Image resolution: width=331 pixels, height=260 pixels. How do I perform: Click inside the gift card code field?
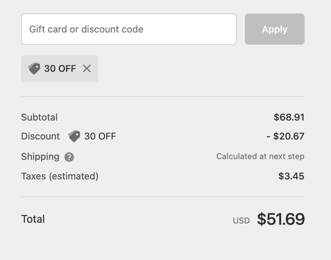pos(129,29)
